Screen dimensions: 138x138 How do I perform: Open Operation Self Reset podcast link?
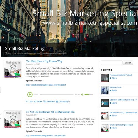tap(123, 100)
